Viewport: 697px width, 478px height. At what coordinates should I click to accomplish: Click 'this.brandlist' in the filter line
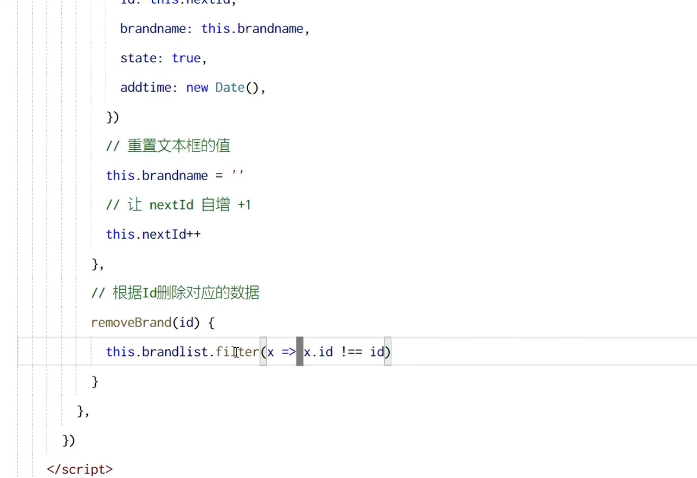pyautogui.click(x=157, y=352)
